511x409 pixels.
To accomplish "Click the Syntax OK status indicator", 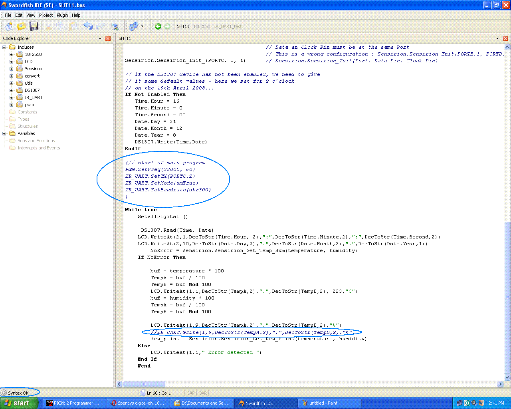I will coord(18,393).
